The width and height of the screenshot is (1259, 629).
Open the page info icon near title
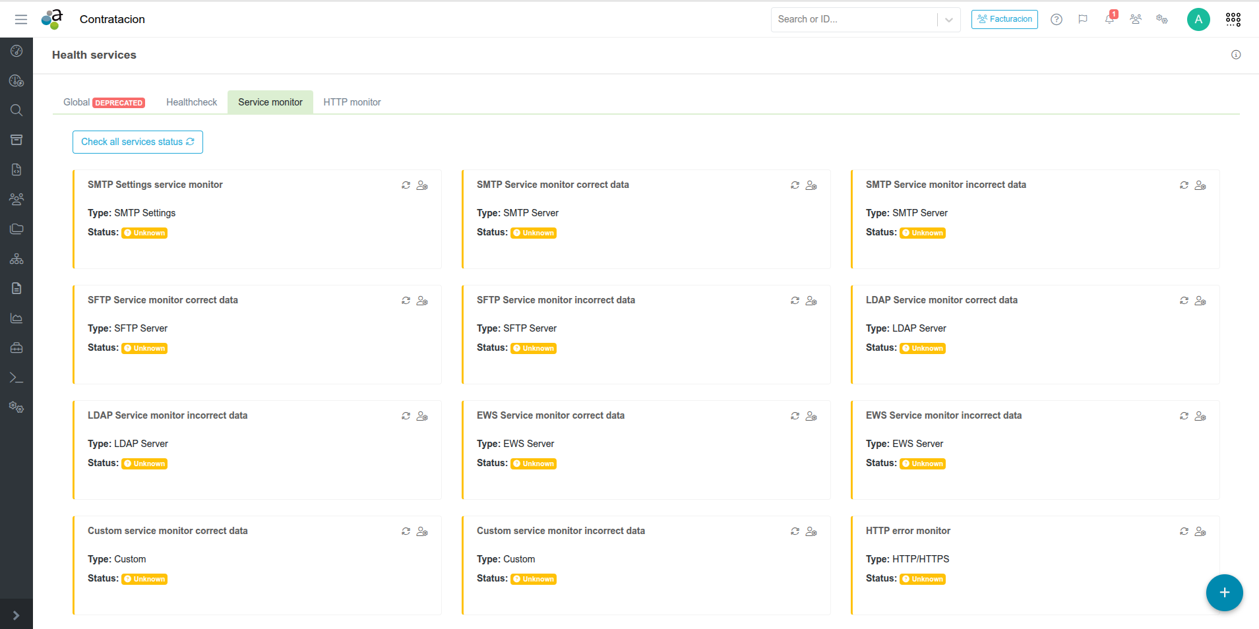coord(1236,55)
